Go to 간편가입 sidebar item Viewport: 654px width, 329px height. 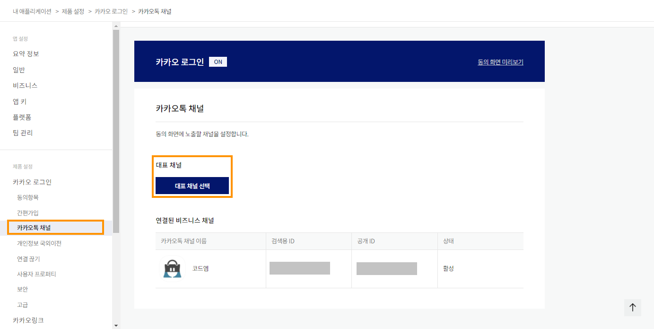click(x=28, y=213)
